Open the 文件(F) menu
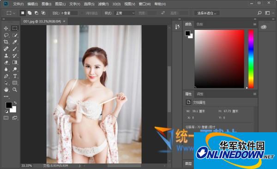This screenshot has width=277, height=169. click(18, 4)
